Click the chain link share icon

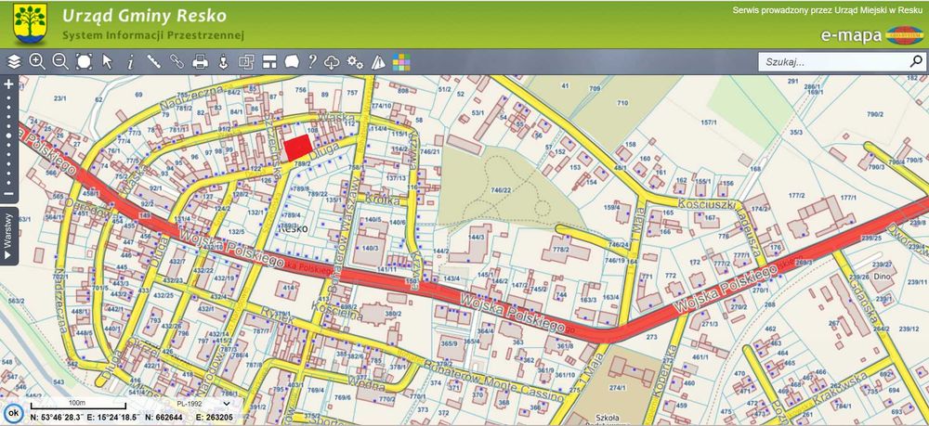[x=177, y=61]
